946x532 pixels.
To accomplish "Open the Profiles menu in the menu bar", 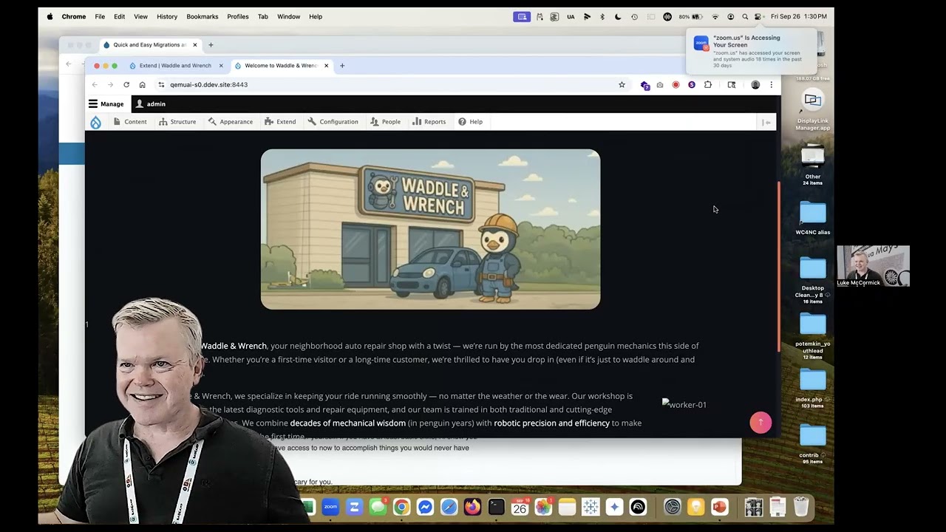I will (x=238, y=16).
